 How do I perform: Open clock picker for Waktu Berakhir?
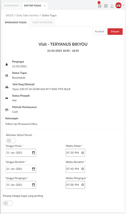pos(83,169)
